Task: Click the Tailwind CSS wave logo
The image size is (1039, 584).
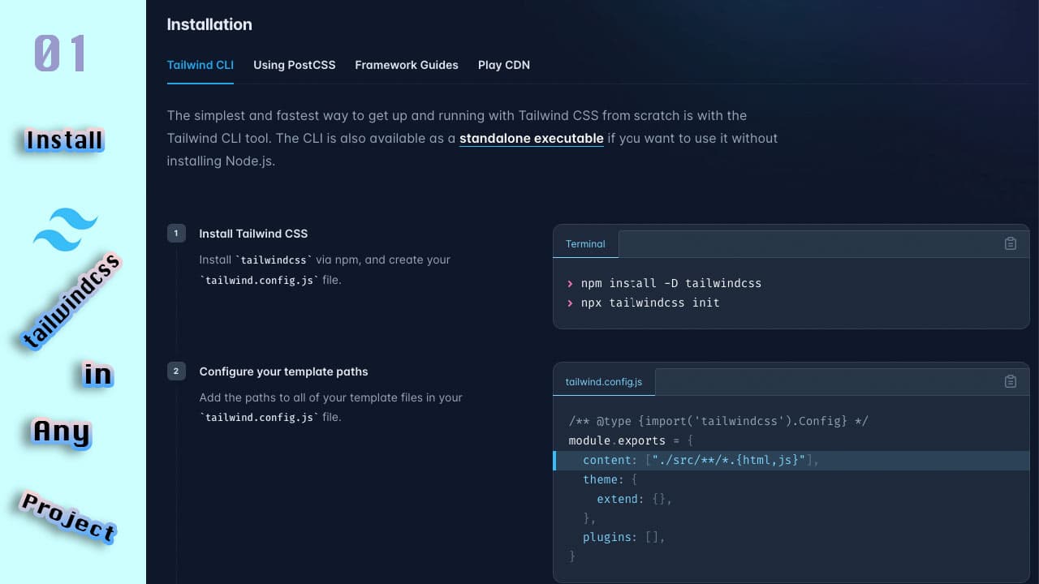Action: click(66, 228)
